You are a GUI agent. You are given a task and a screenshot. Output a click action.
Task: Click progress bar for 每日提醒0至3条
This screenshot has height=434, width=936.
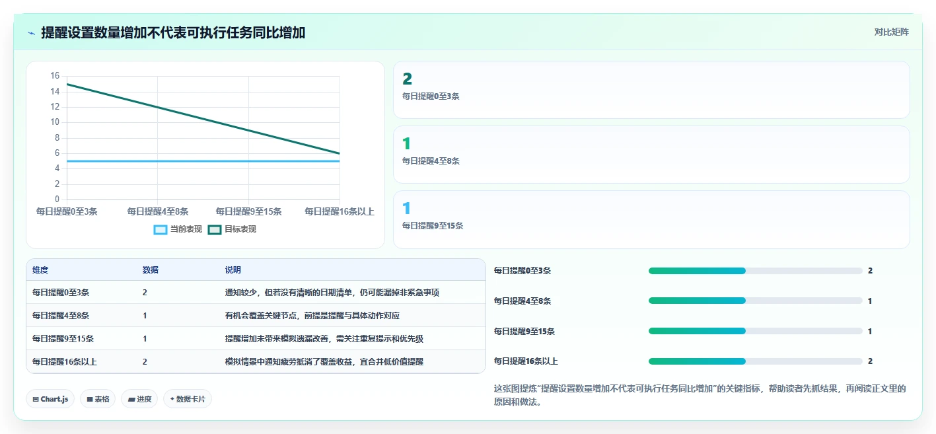756,271
